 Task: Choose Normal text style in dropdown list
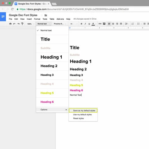tap(52, 30)
